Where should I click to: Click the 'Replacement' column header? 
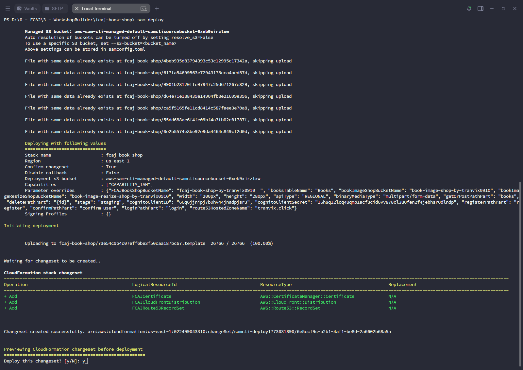point(403,284)
